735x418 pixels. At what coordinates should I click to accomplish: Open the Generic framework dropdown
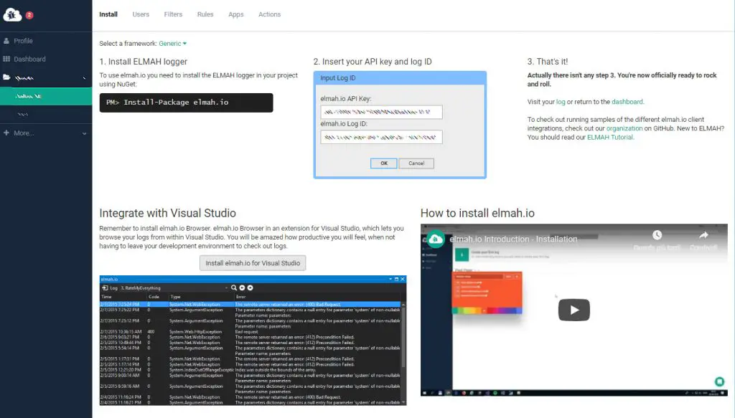(172, 44)
